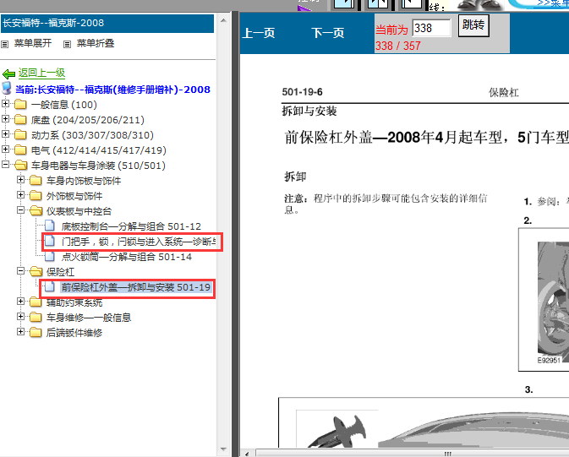This screenshot has width=569, height=457.
Task: Expand the 外饰板与饰件 node
Action: tap(20, 195)
